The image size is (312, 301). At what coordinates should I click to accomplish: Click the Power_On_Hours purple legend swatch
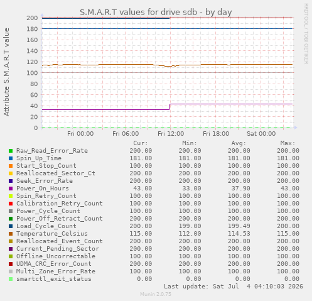[x=11, y=189]
